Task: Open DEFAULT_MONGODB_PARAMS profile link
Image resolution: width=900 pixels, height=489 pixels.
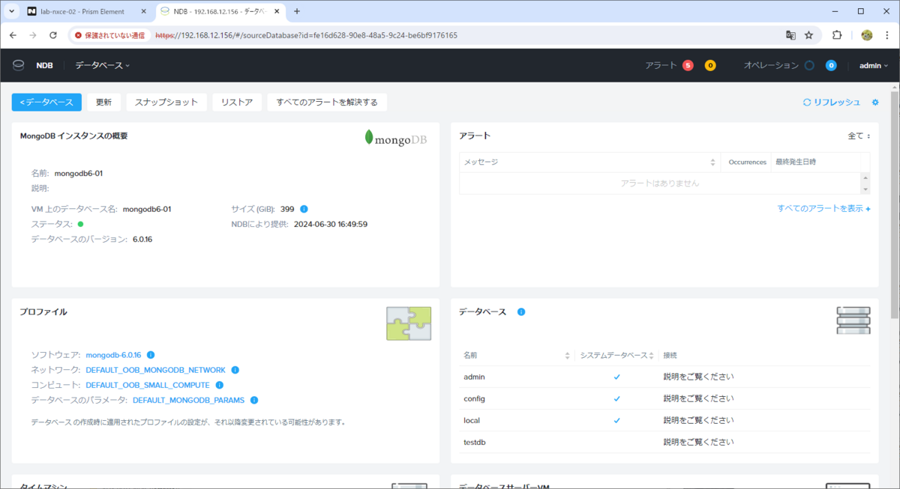Action: pos(188,400)
